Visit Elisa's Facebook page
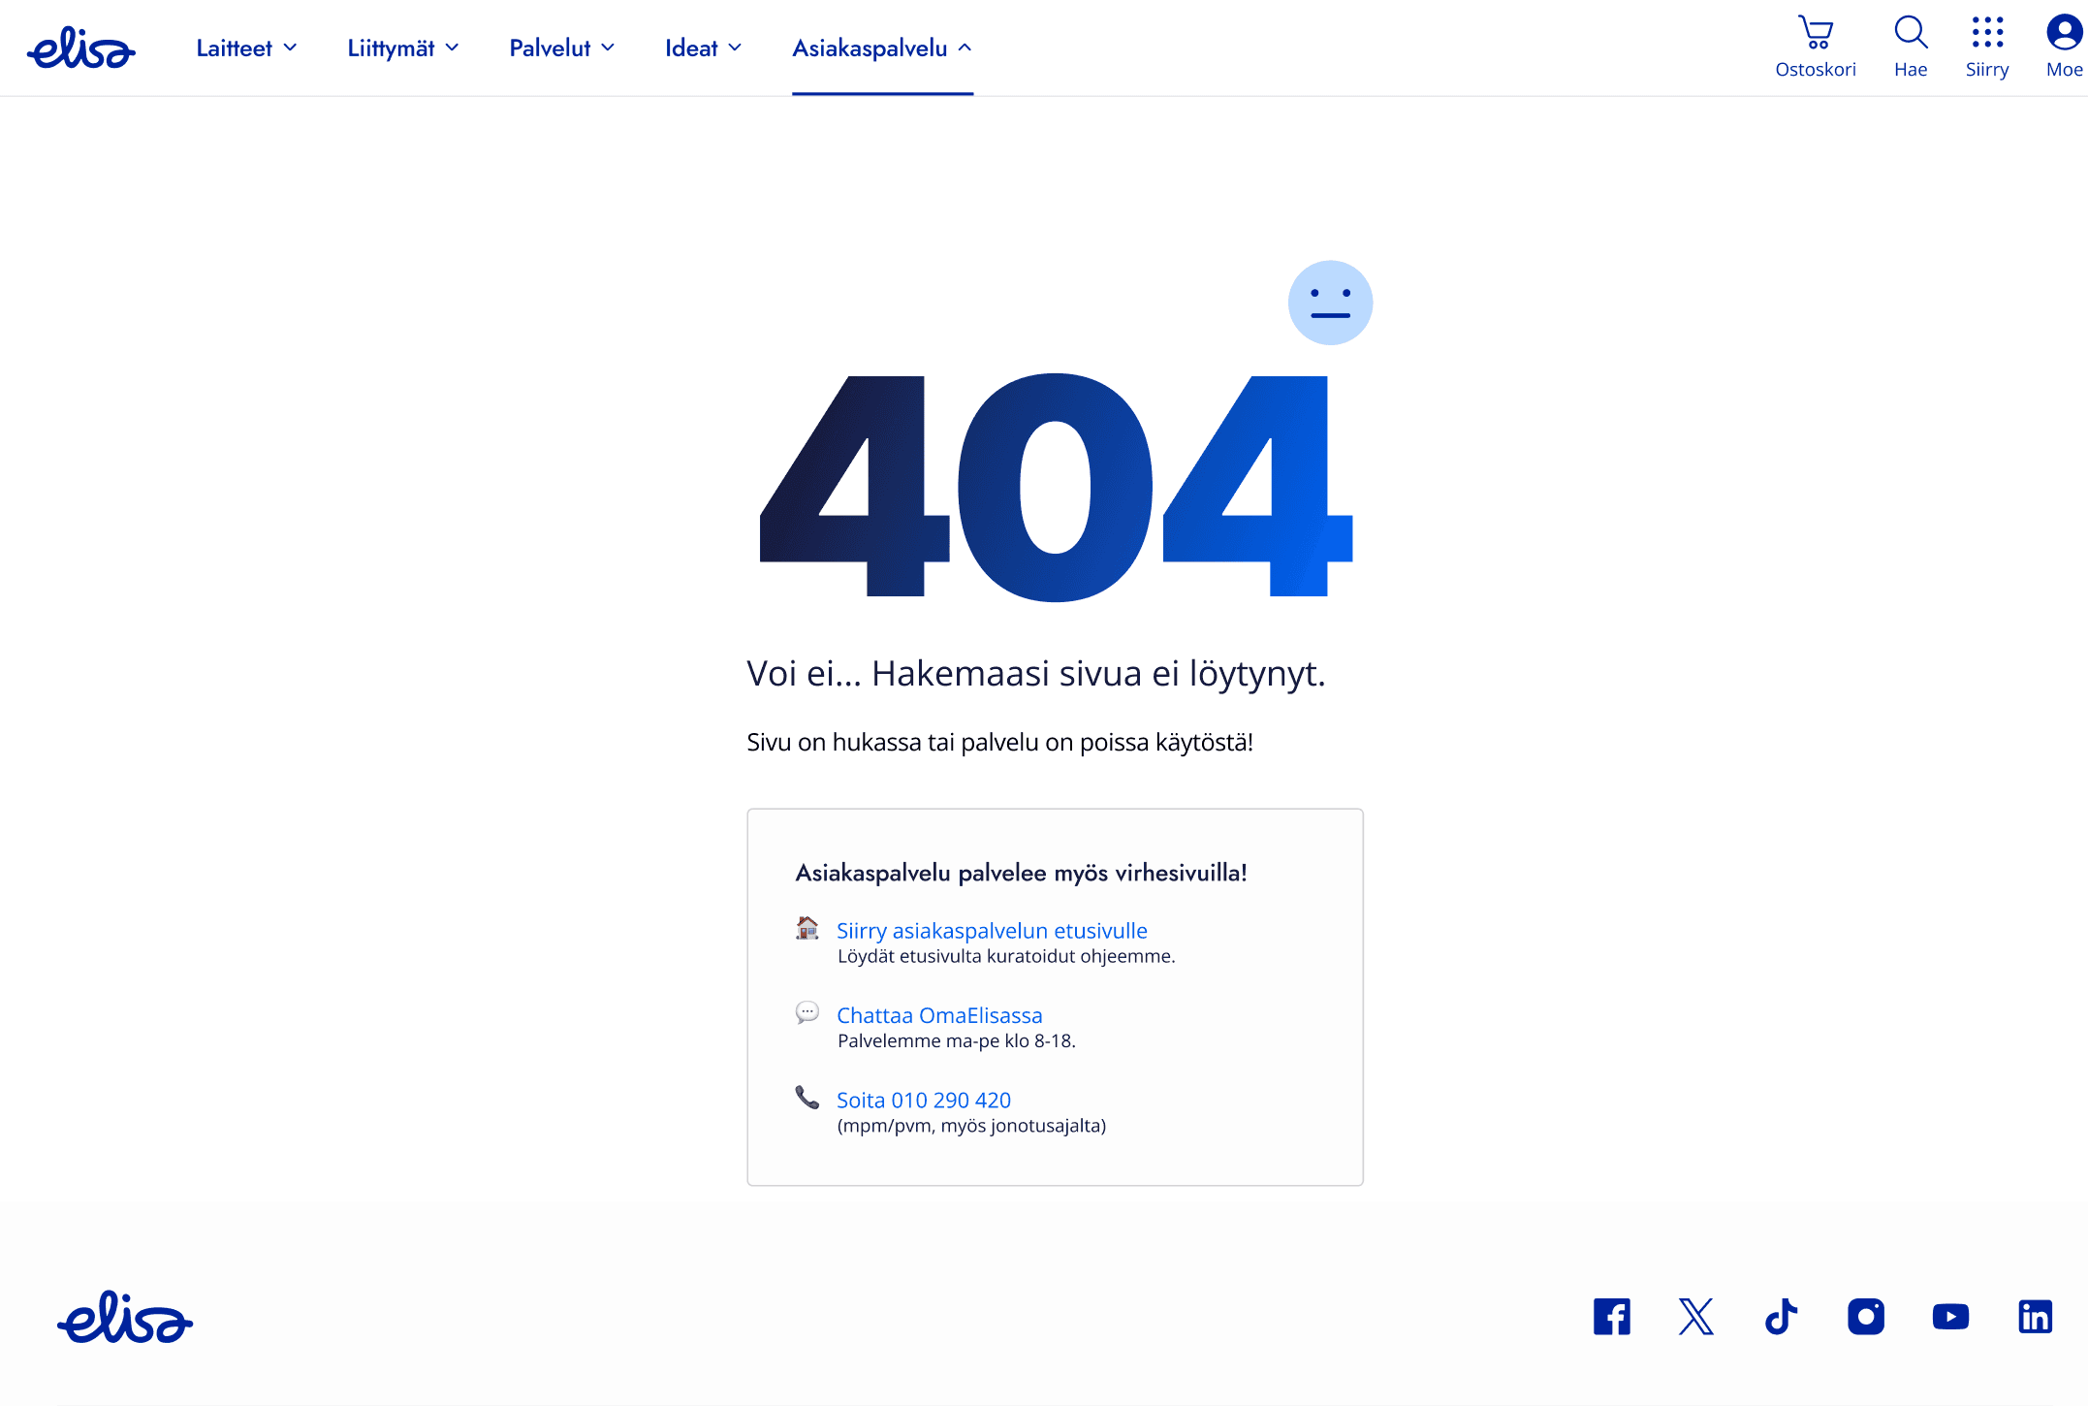Image resolution: width=2088 pixels, height=1406 pixels. point(1612,1317)
